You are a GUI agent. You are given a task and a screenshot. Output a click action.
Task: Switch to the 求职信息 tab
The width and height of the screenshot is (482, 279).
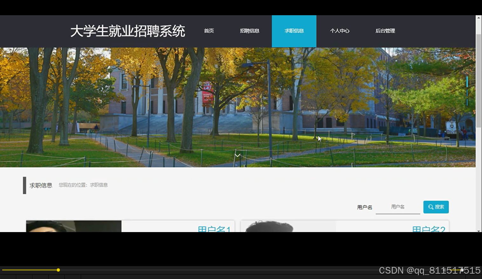click(x=294, y=31)
